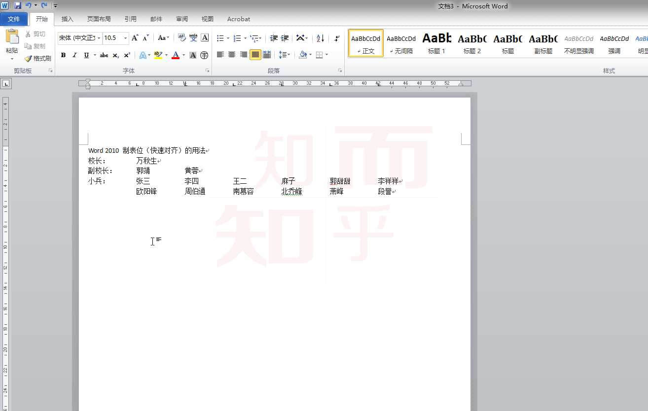
Task: Open the font name dropdown (宋体)
Action: pos(99,38)
